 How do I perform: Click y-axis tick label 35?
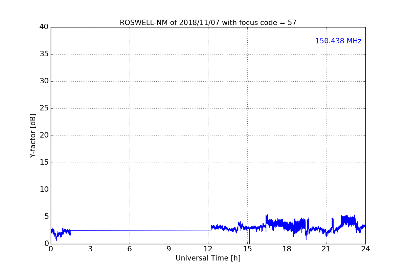pyautogui.click(x=44, y=54)
